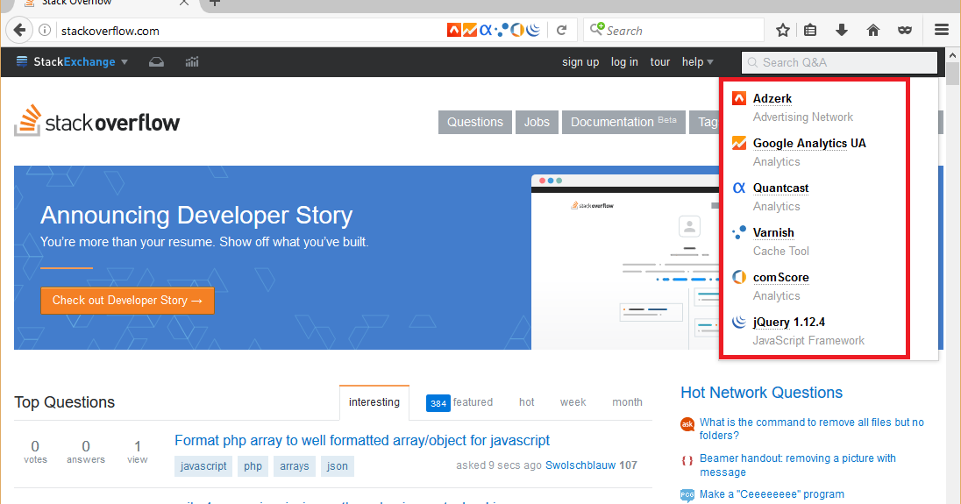The height and width of the screenshot is (504, 961).
Task: Click the Ask Different site icon in Hot Network Questions
Action: click(x=687, y=424)
